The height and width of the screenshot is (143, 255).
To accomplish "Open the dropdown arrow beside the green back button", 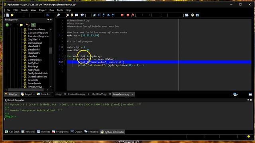I will pos(11,25).
